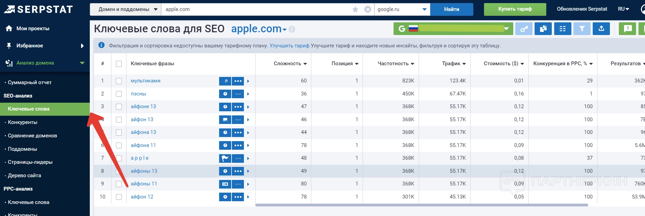Check the box for айфоны 11 row
This screenshot has height=216, width=645.
pos(119,184)
